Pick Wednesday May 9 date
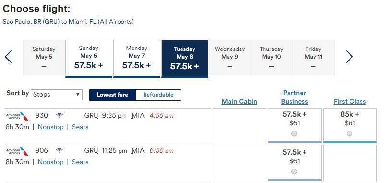 point(229,58)
